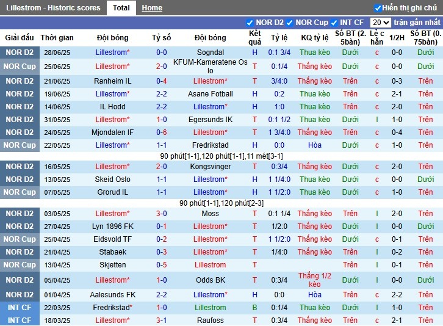Click Hòa result in Fredrikstad 22/05/25 row
This screenshot has height=326, width=443.
point(315,145)
